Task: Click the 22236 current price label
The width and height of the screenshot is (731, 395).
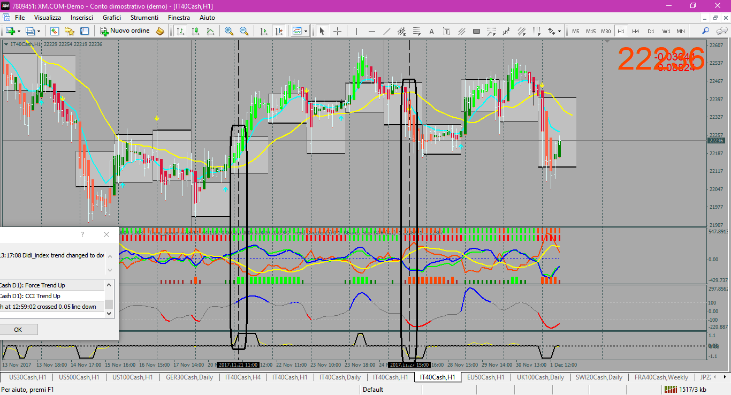Action: pyautogui.click(x=716, y=141)
